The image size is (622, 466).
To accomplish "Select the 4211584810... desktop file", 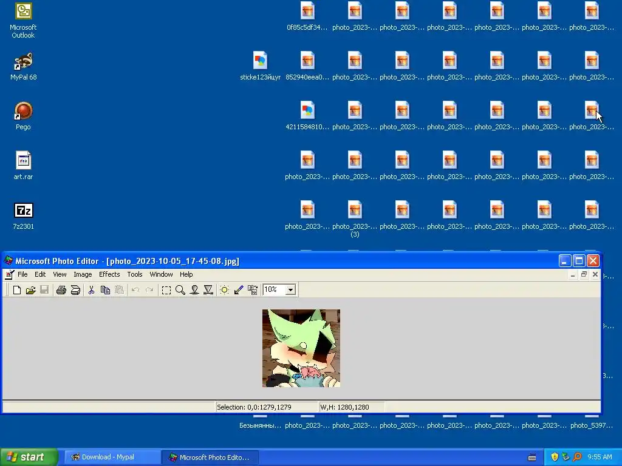I will tap(307, 116).
